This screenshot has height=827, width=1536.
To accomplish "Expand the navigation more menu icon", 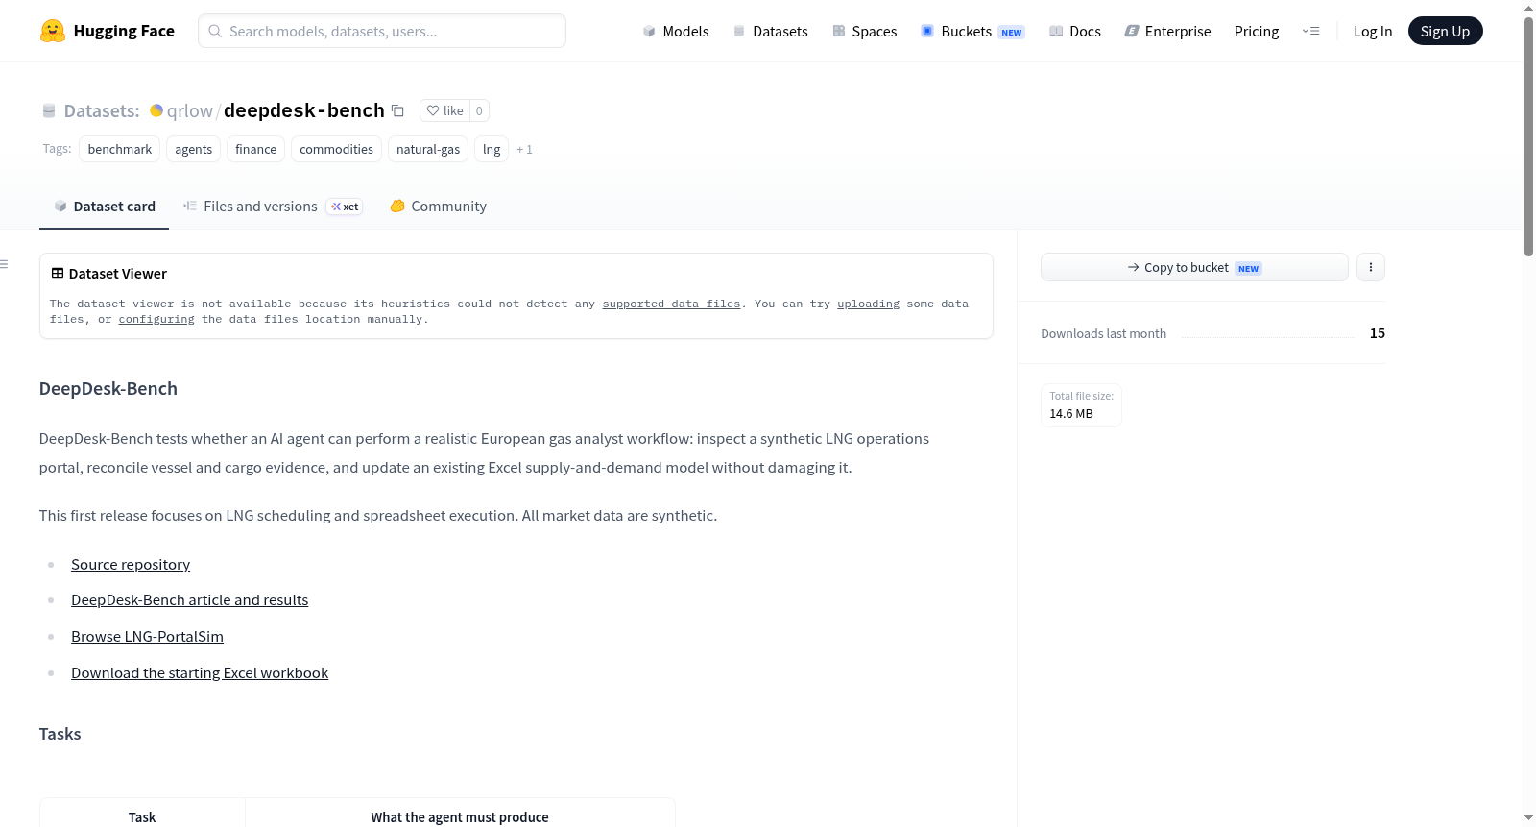I will [1310, 31].
